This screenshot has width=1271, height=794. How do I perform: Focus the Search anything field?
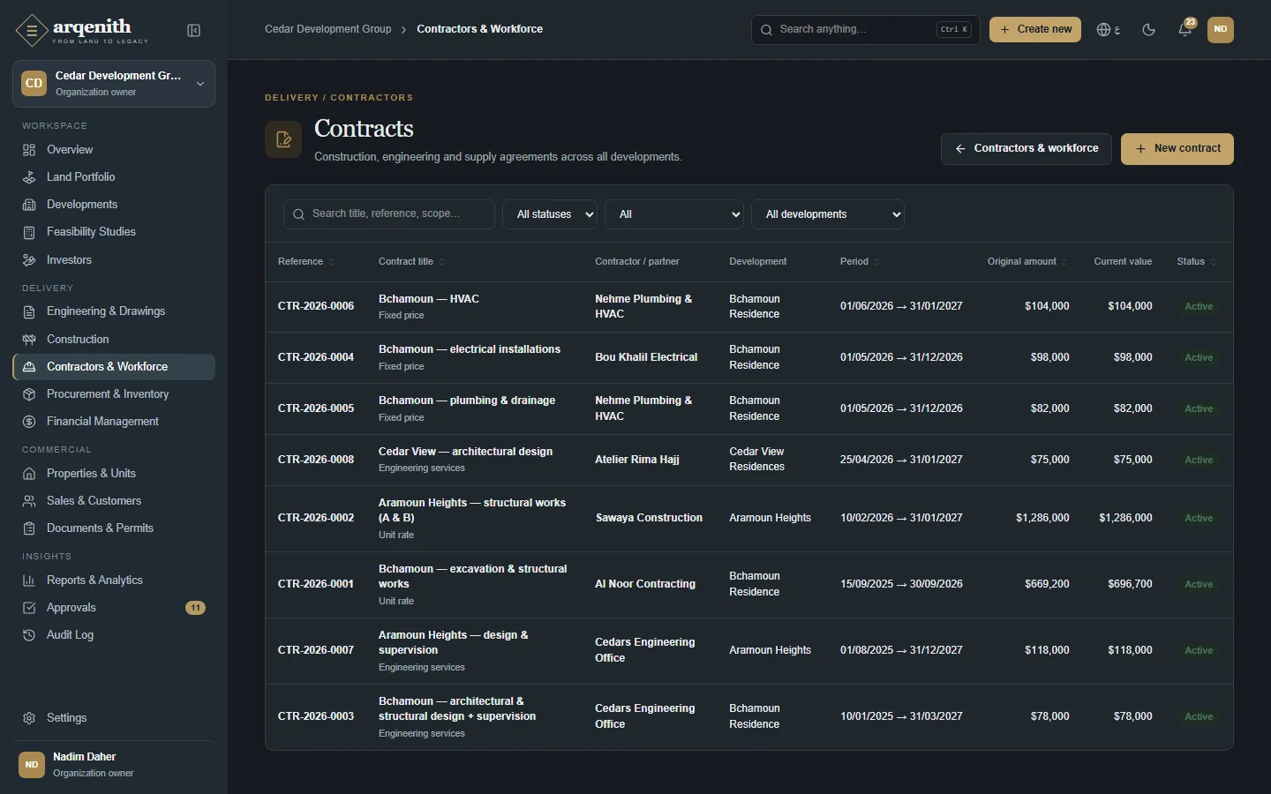(865, 30)
